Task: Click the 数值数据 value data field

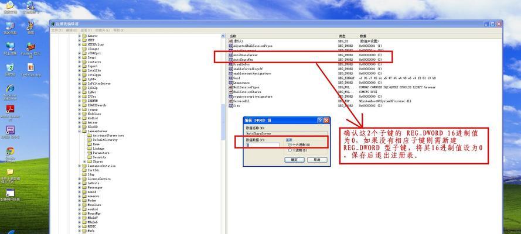Action: click(x=263, y=145)
